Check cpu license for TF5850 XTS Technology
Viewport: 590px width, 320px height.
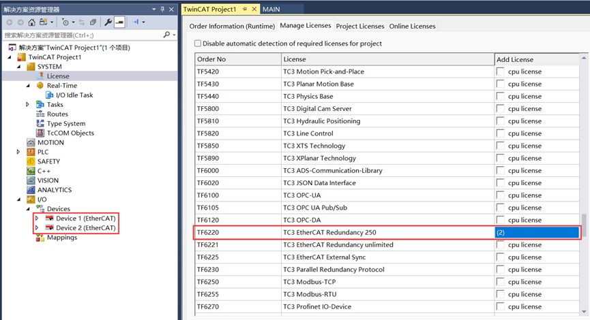click(x=500, y=146)
